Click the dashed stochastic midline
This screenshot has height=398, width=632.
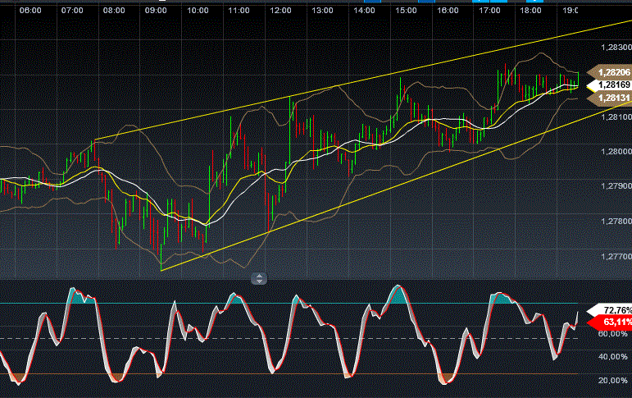click(x=289, y=338)
